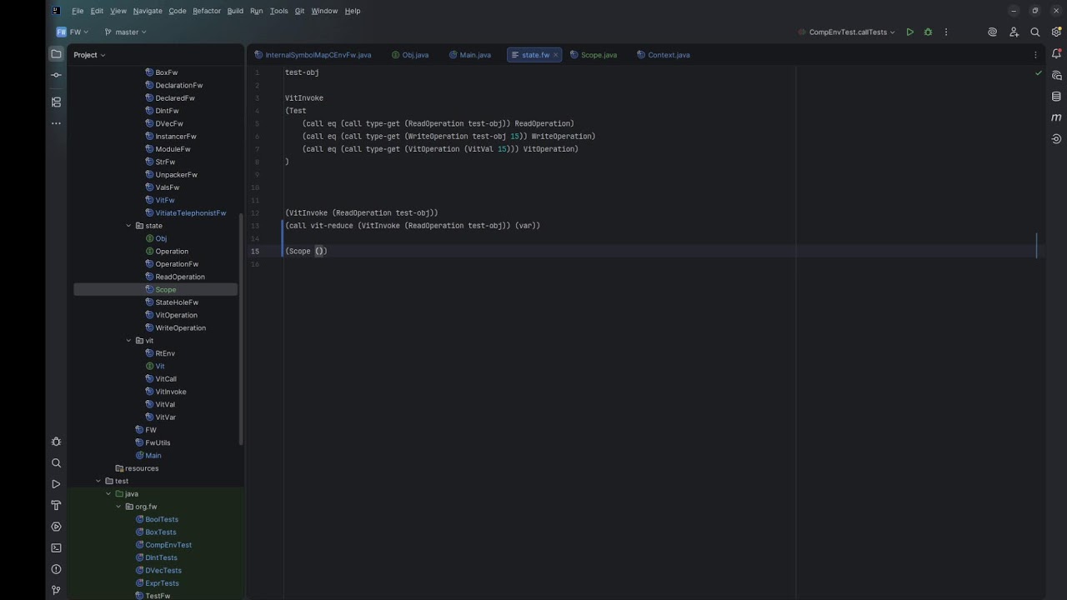
Task: Collapse the test folder
Action: 98,481
